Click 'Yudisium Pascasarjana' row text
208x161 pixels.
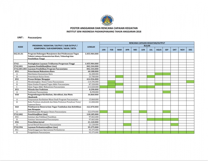38,92
